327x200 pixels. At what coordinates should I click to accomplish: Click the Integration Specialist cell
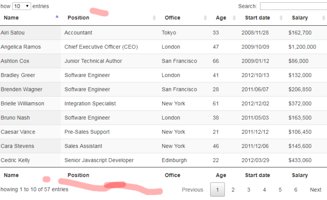(109, 103)
